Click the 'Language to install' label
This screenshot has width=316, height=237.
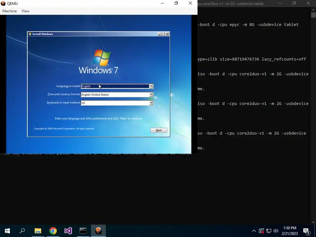68,86
